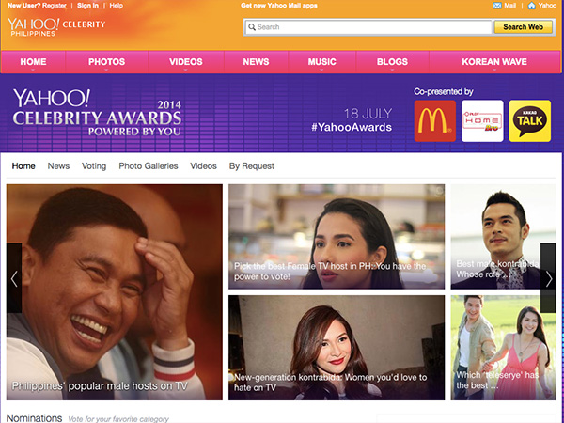Advance carousel with the right arrow
564x423 pixels.
(548, 278)
